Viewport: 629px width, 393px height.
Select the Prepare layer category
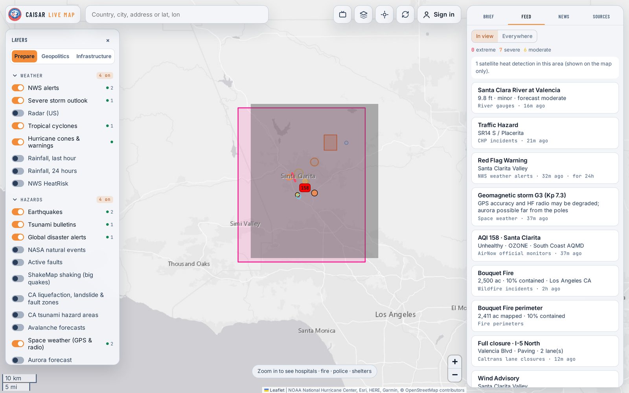click(x=24, y=56)
